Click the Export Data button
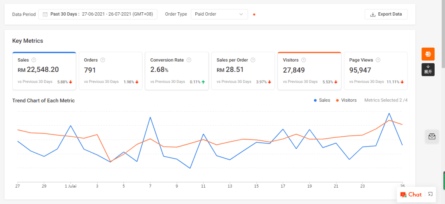 pos(386,14)
